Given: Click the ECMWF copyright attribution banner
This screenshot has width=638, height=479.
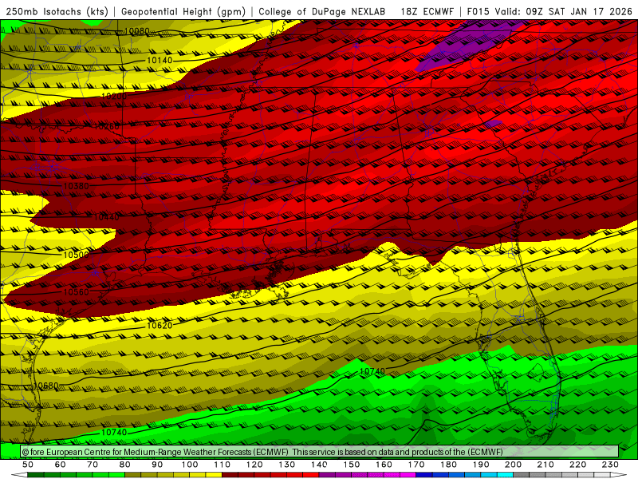Looking at the screenshot, I should (320, 452).
